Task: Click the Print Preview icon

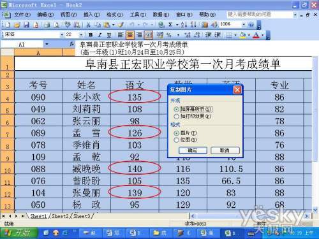Action: [x=56, y=25]
